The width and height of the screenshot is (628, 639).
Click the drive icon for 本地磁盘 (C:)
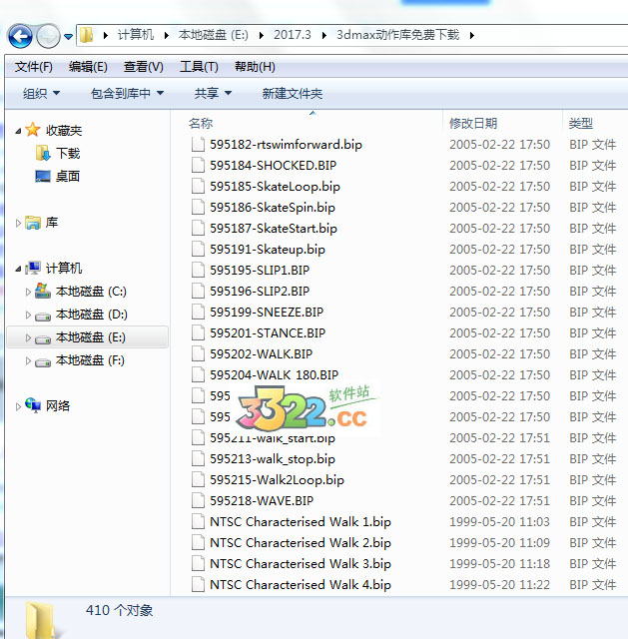(43, 291)
